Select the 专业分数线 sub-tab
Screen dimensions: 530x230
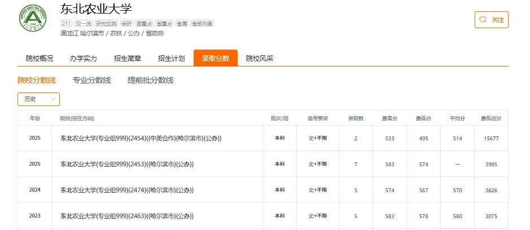click(91, 81)
